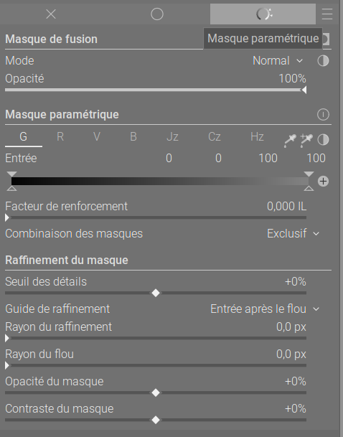The width and height of the screenshot is (343, 437).
Task: Select the uniform blend circle icon
Action: coord(157,14)
